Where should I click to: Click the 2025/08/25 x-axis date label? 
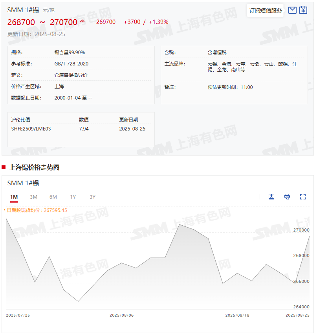pos(297,315)
